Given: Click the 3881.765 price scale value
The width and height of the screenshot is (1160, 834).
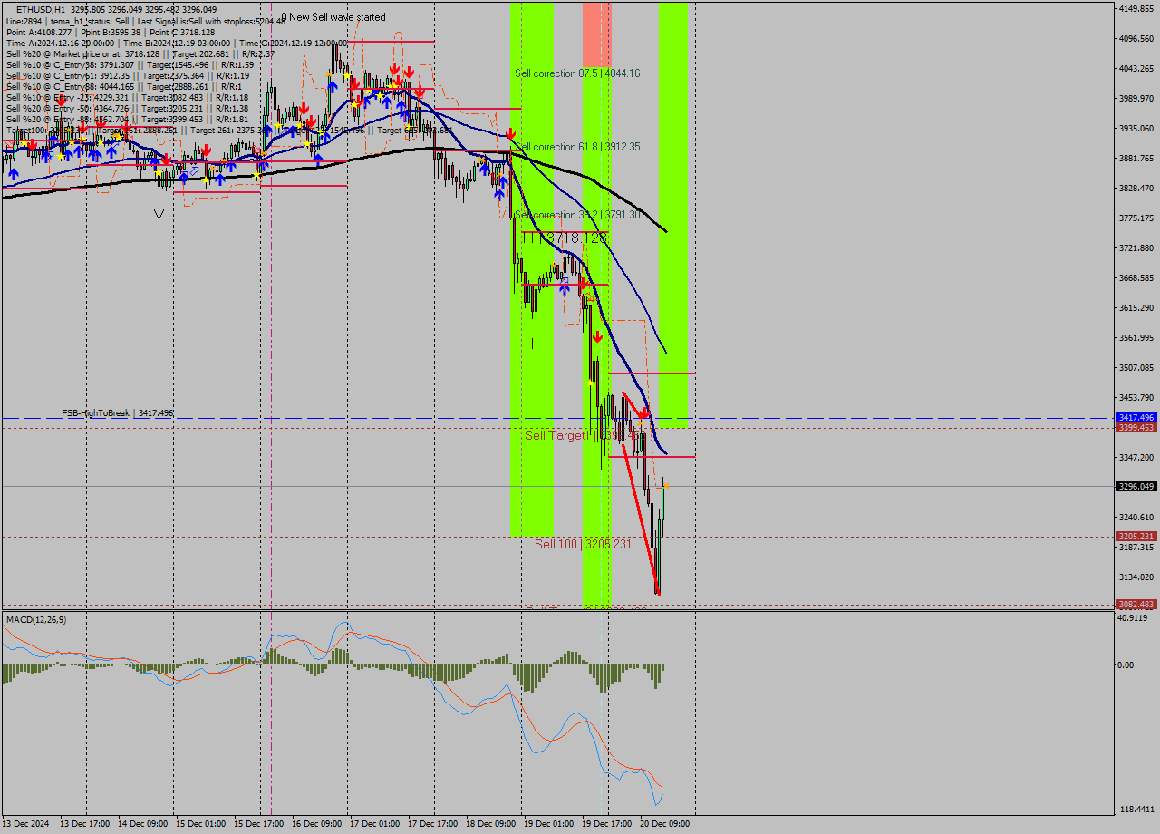Looking at the screenshot, I should pos(1136,159).
